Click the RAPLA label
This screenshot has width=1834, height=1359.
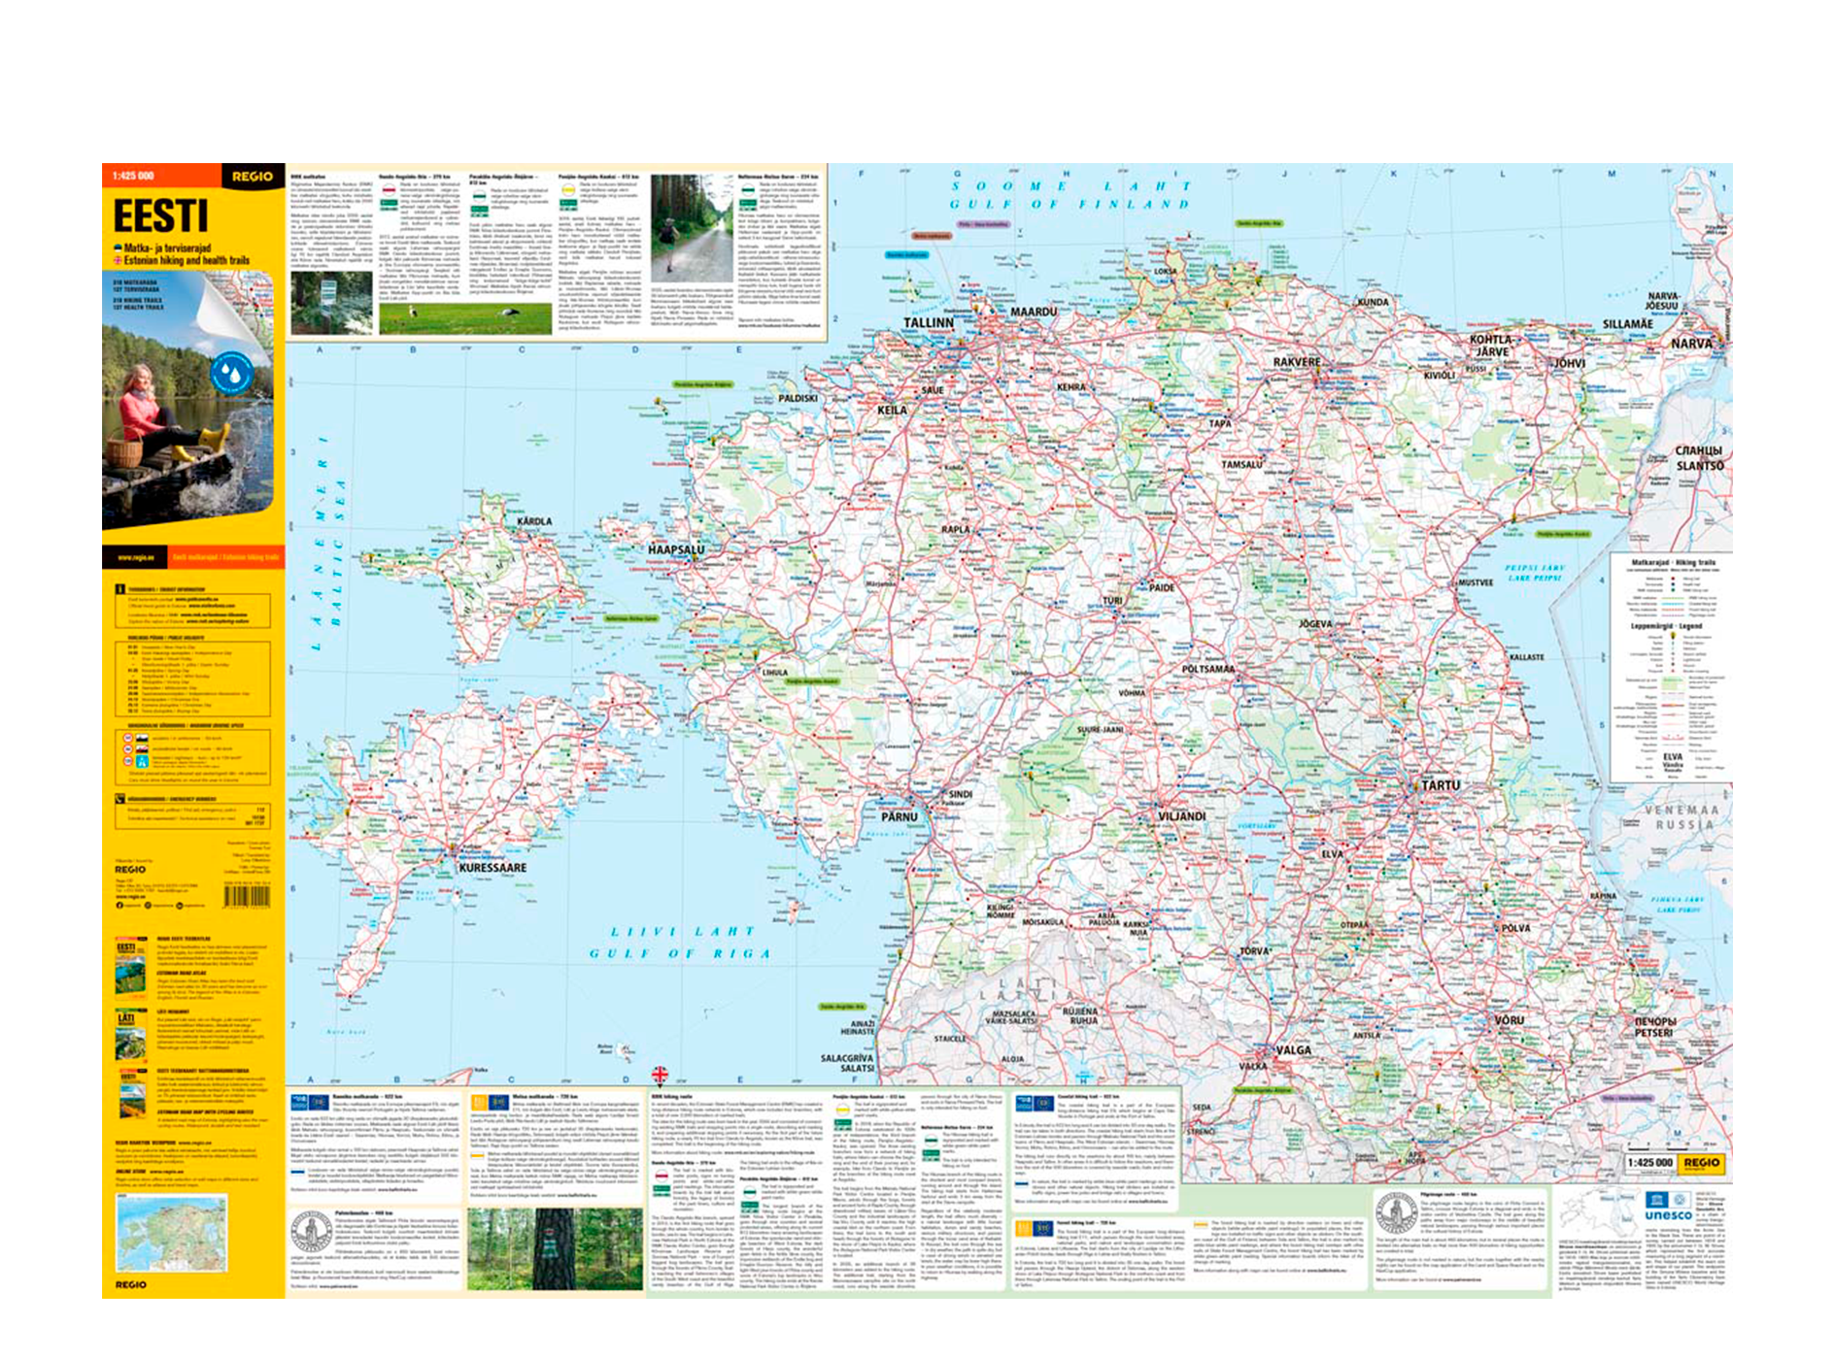click(956, 529)
